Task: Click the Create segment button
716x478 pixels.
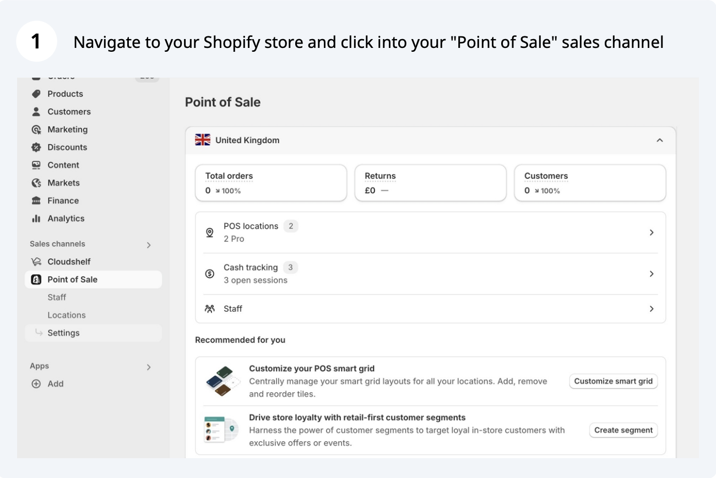Action: point(623,430)
